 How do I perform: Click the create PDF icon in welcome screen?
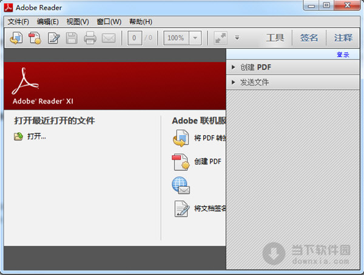click(x=181, y=162)
